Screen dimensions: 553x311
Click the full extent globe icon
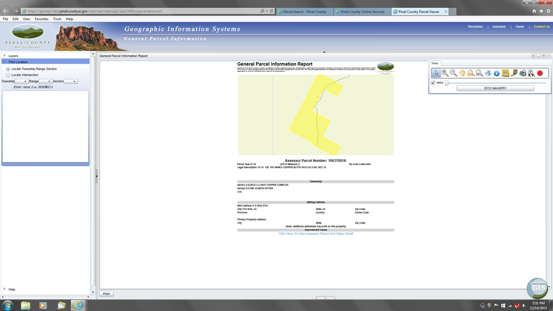[488, 73]
